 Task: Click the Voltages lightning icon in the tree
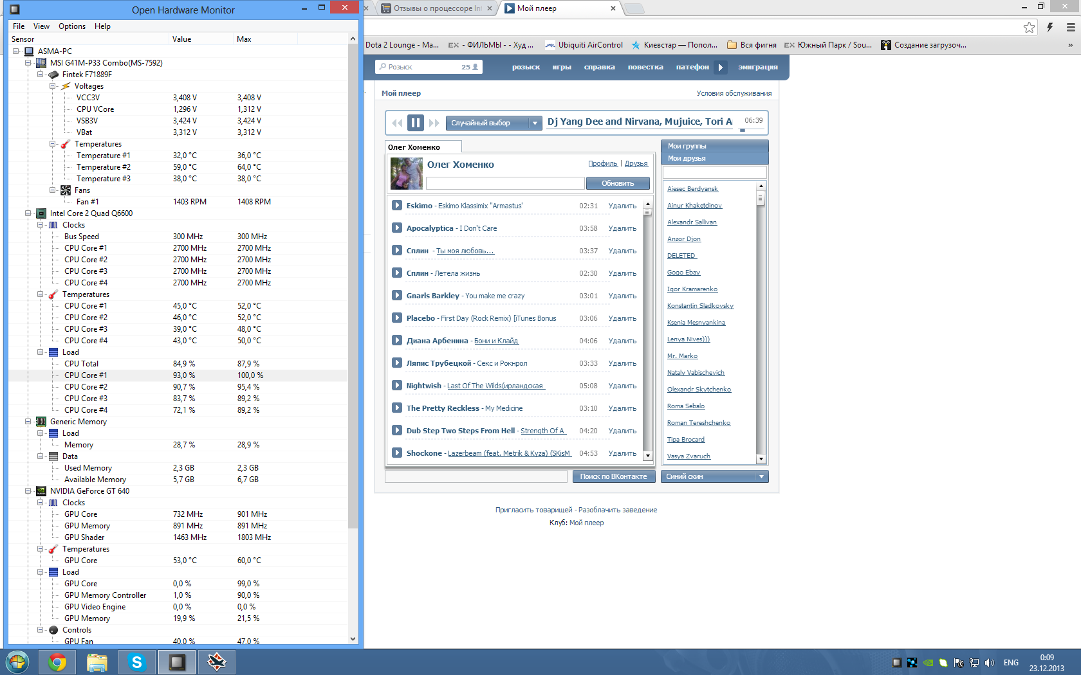pos(66,86)
